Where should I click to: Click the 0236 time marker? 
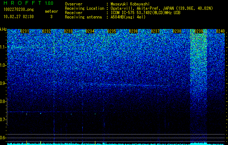(x=133, y=31)
